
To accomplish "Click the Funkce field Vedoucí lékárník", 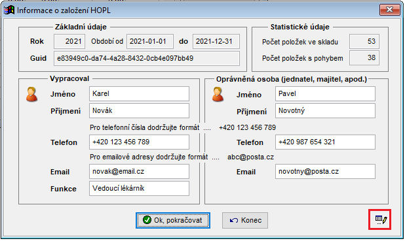I will tap(139, 189).
